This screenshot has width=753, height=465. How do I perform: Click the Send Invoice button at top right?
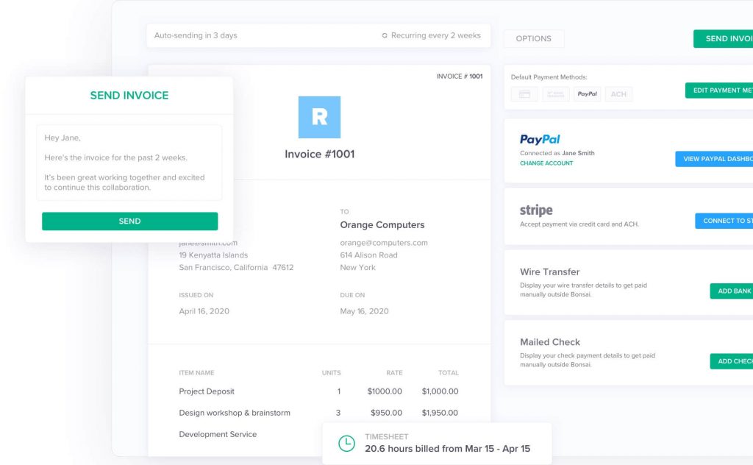tap(724, 38)
